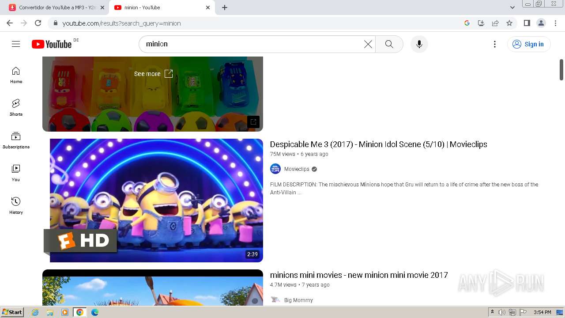Open the Windows Start menu

coord(12,312)
